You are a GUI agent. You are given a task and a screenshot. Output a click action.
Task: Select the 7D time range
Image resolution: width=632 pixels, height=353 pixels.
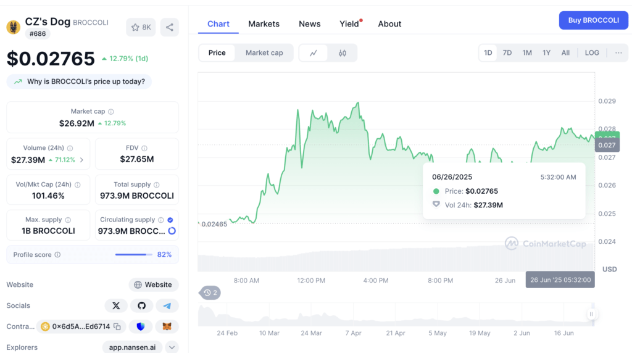point(507,53)
